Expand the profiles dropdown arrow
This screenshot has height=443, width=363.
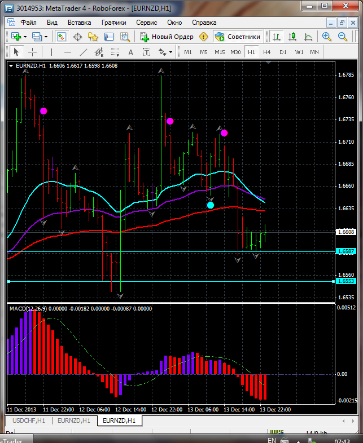46,37
